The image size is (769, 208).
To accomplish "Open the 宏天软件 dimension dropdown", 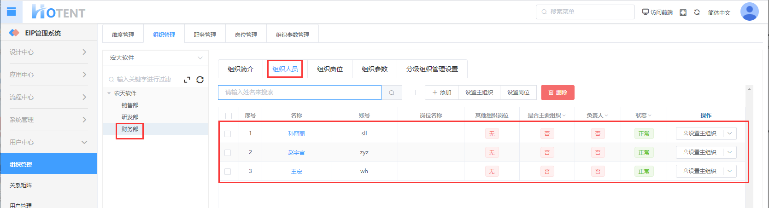I will tap(156, 58).
